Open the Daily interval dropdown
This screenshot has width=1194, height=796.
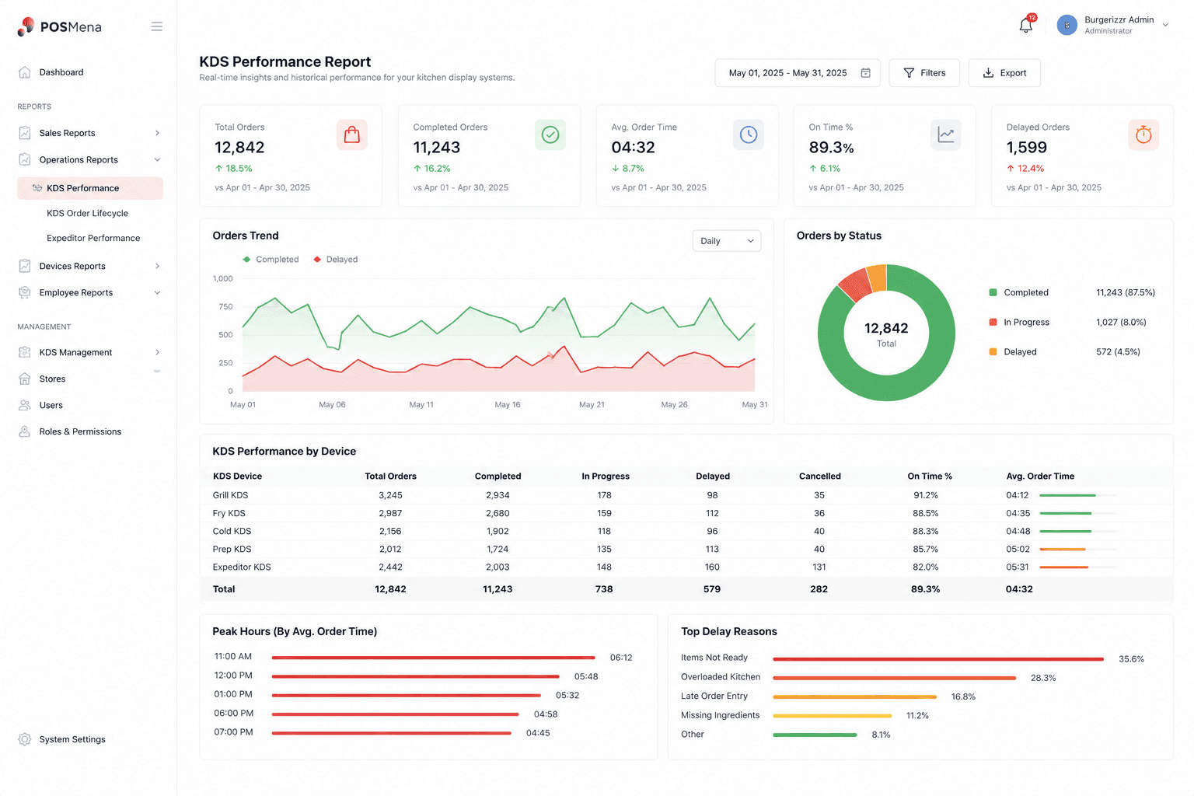coord(727,241)
